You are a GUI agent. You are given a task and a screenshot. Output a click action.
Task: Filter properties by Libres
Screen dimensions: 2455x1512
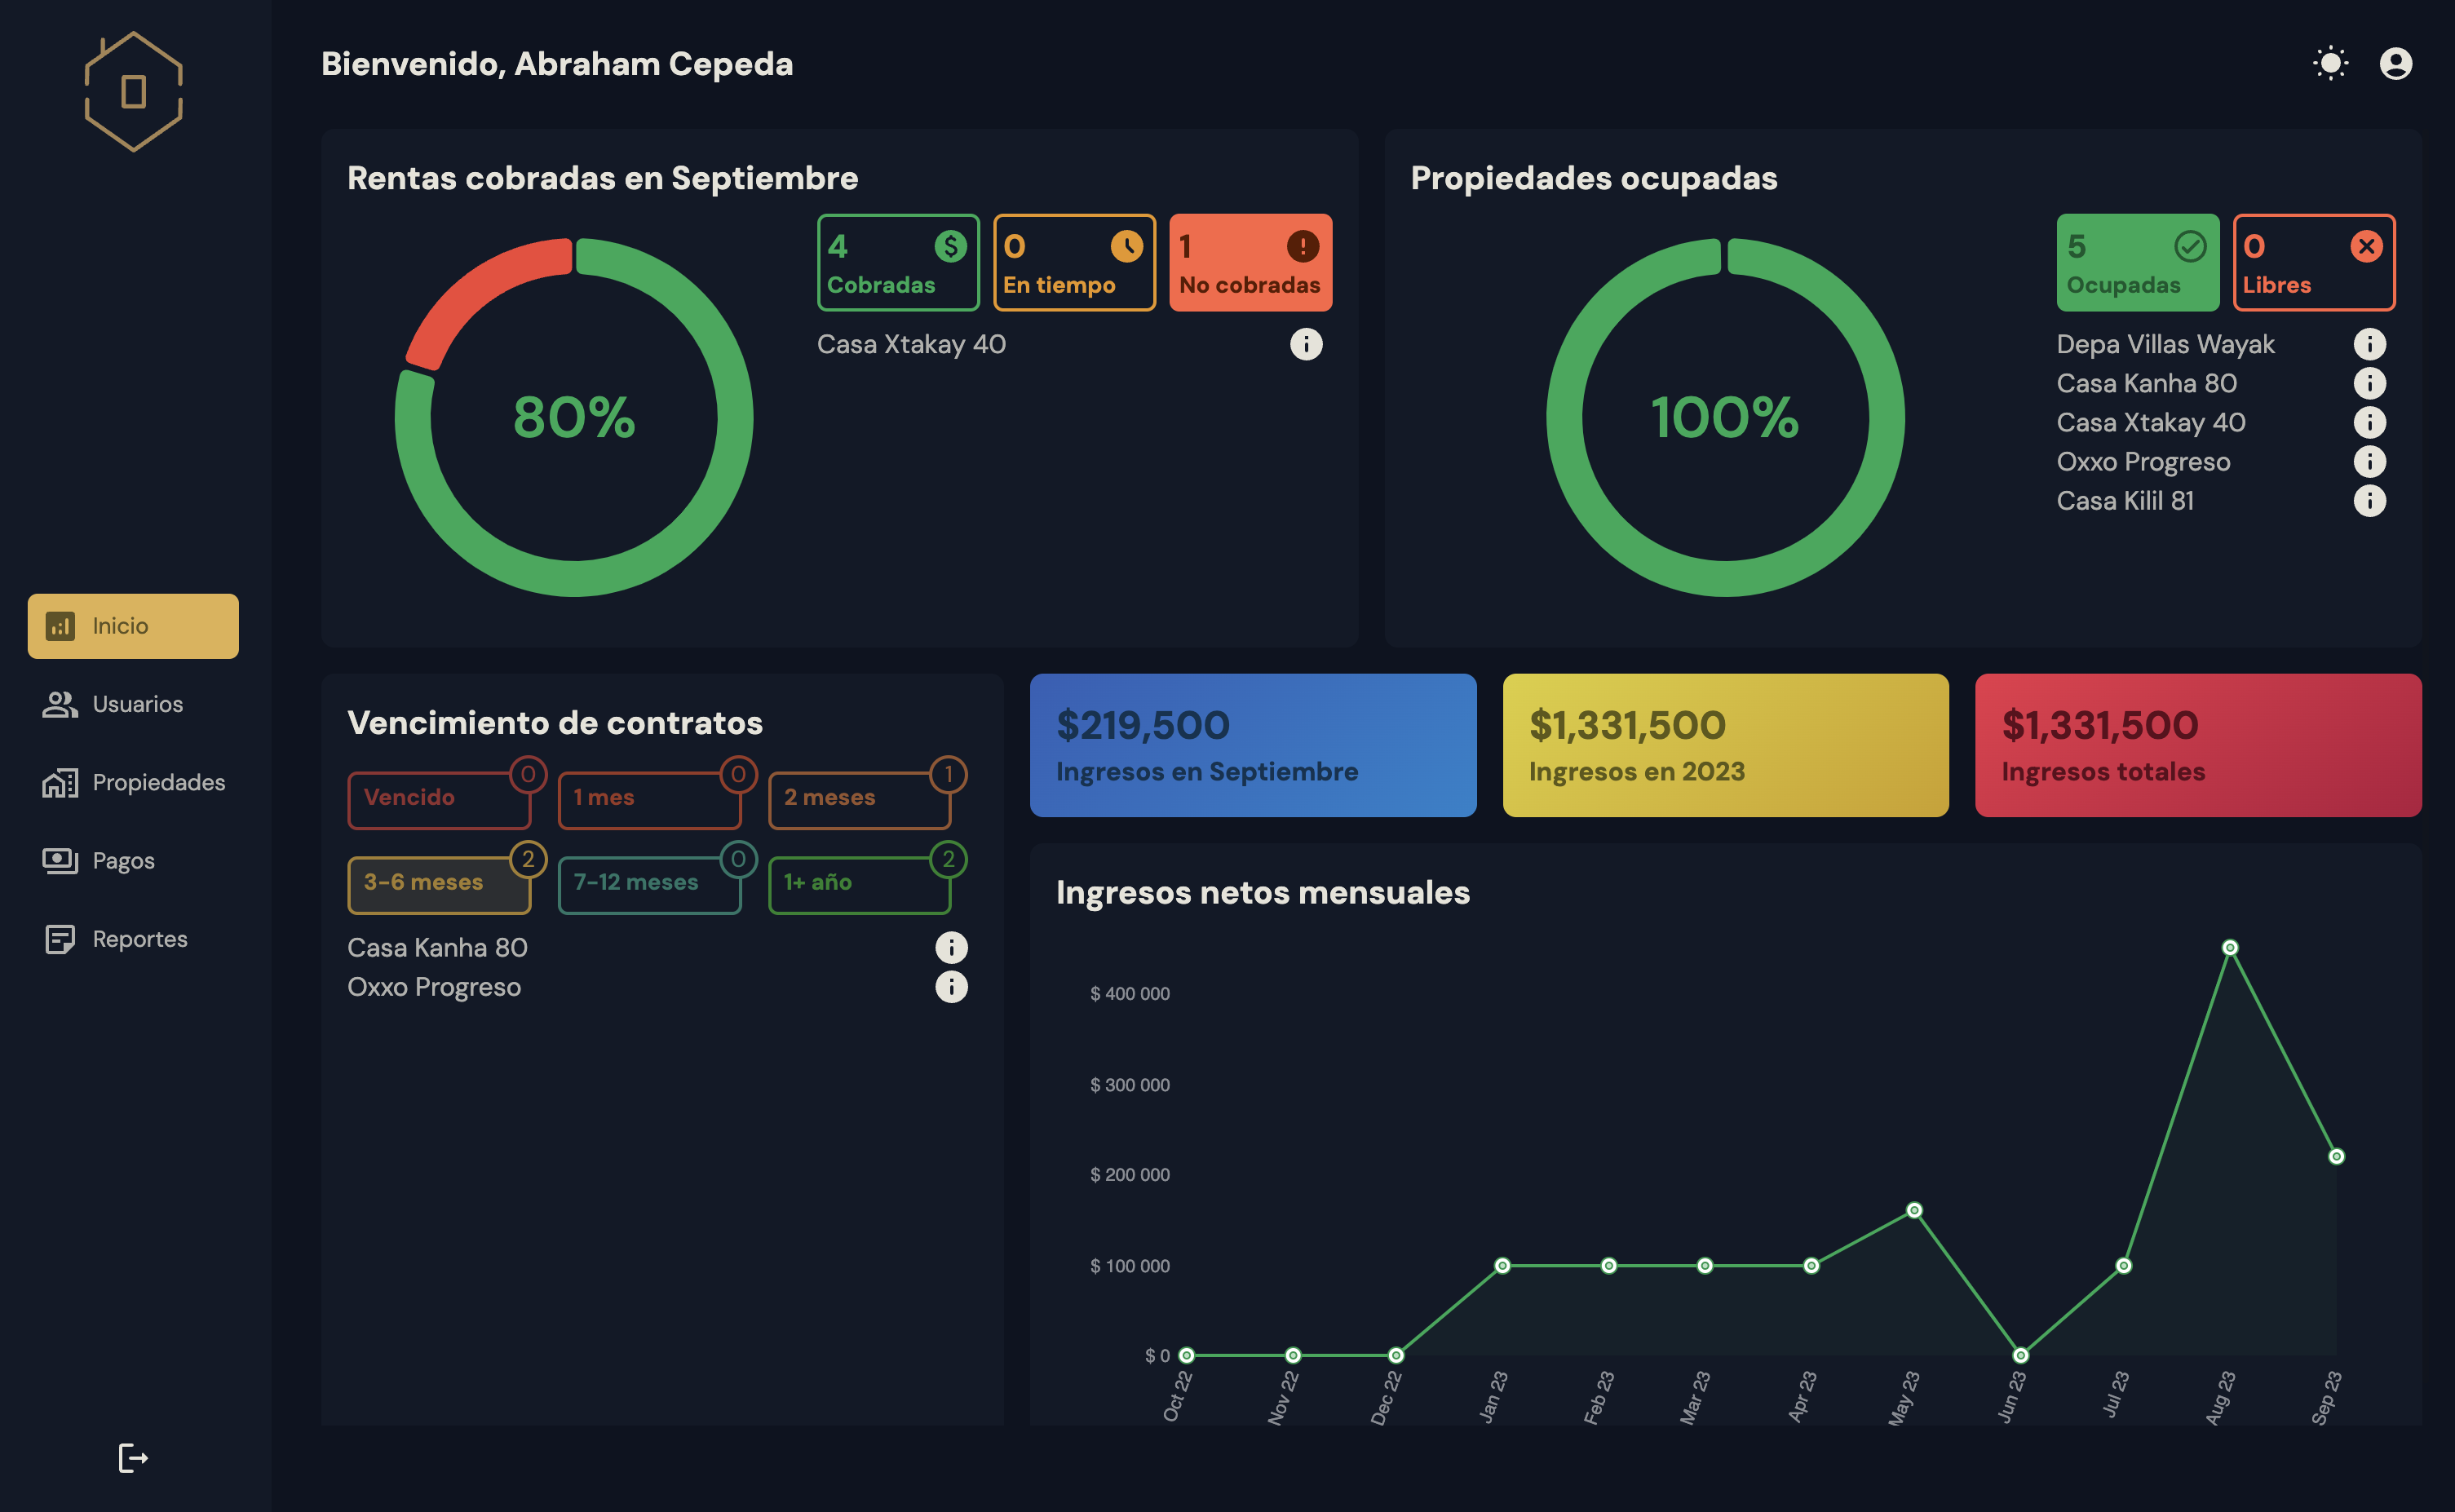[x=2313, y=263]
